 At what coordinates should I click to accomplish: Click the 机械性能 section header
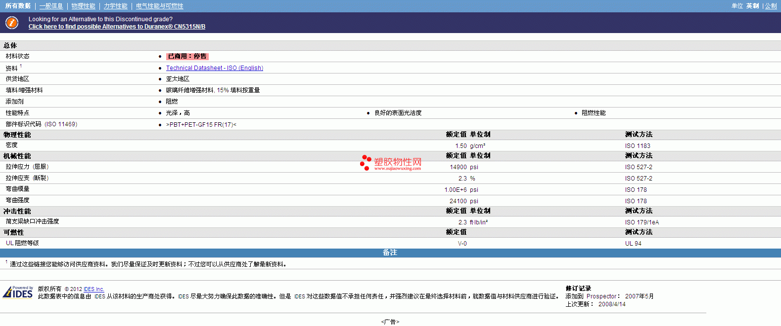pyautogui.click(x=17, y=156)
